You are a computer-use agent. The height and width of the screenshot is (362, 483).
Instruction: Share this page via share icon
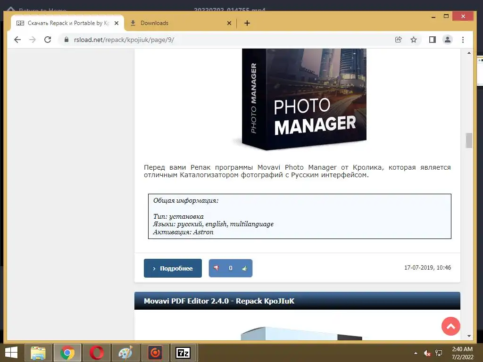coord(398,40)
